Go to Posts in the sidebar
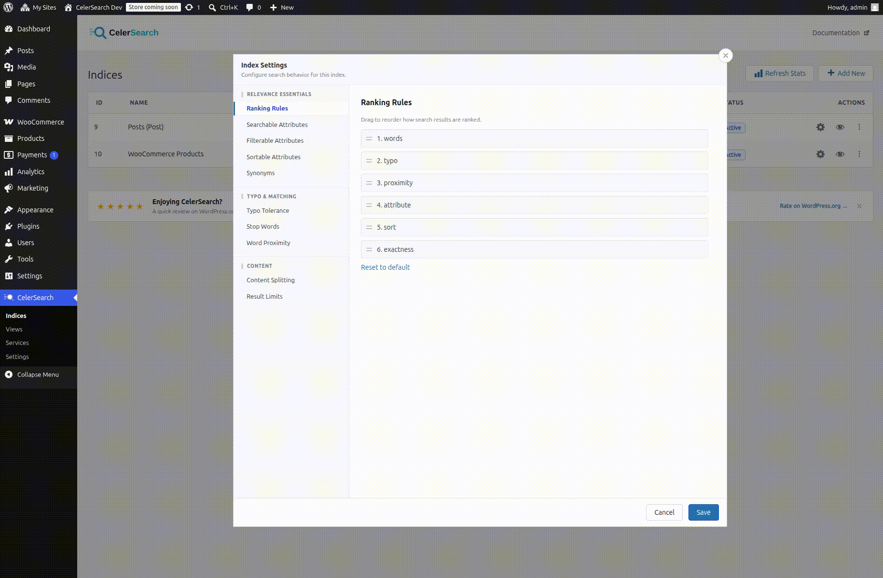This screenshot has width=883, height=578. tap(39, 51)
